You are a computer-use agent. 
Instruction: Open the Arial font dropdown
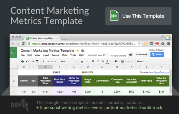[68, 61]
